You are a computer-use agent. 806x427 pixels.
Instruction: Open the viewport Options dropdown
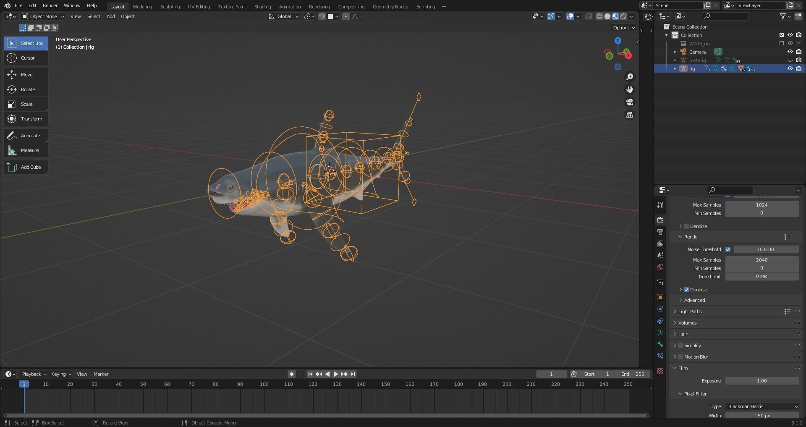click(x=624, y=28)
